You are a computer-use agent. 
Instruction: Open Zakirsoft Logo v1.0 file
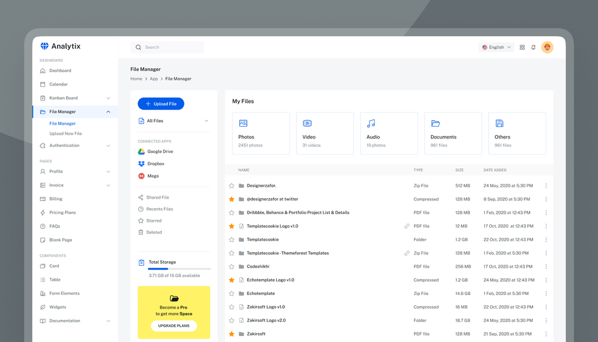(x=266, y=307)
